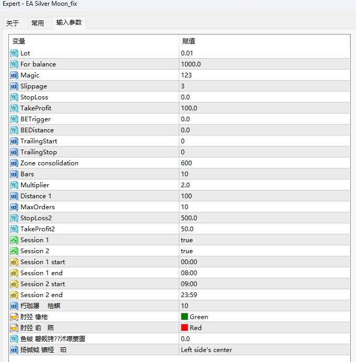Click the Session 1 start string icon

14,262
